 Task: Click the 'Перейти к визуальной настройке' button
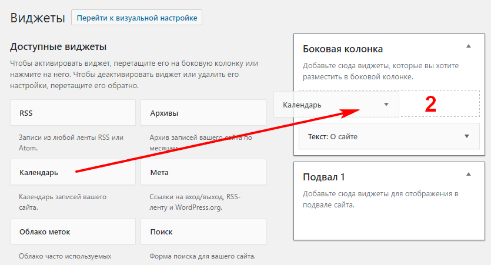[x=136, y=18]
